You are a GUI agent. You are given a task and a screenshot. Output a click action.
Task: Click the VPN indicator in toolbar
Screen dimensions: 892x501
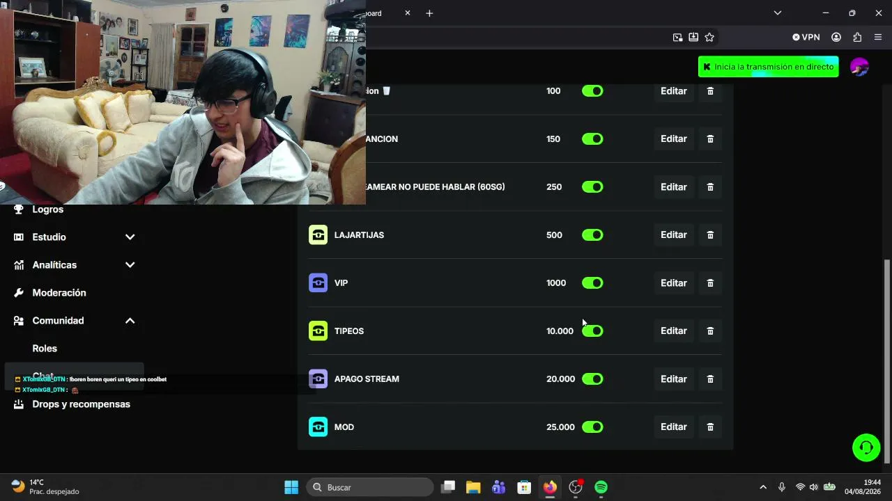click(806, 38)
